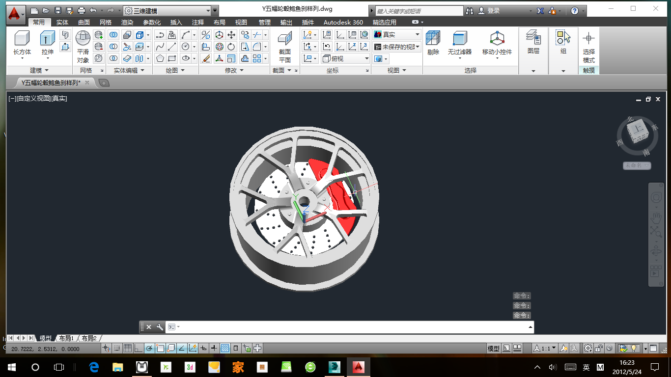Toggle polar tracking in status bar
The width and height of the screenshot is (671, 377).
149,348
